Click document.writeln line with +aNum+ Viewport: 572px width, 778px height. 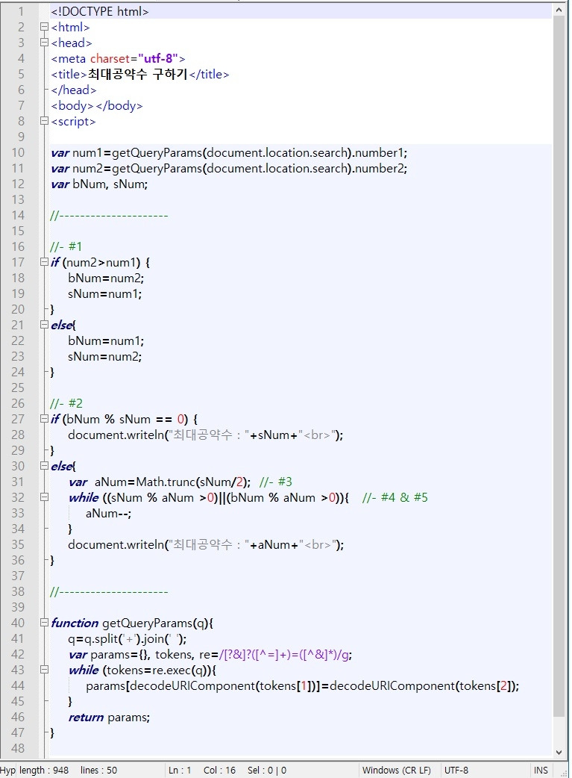coord(206,544)
